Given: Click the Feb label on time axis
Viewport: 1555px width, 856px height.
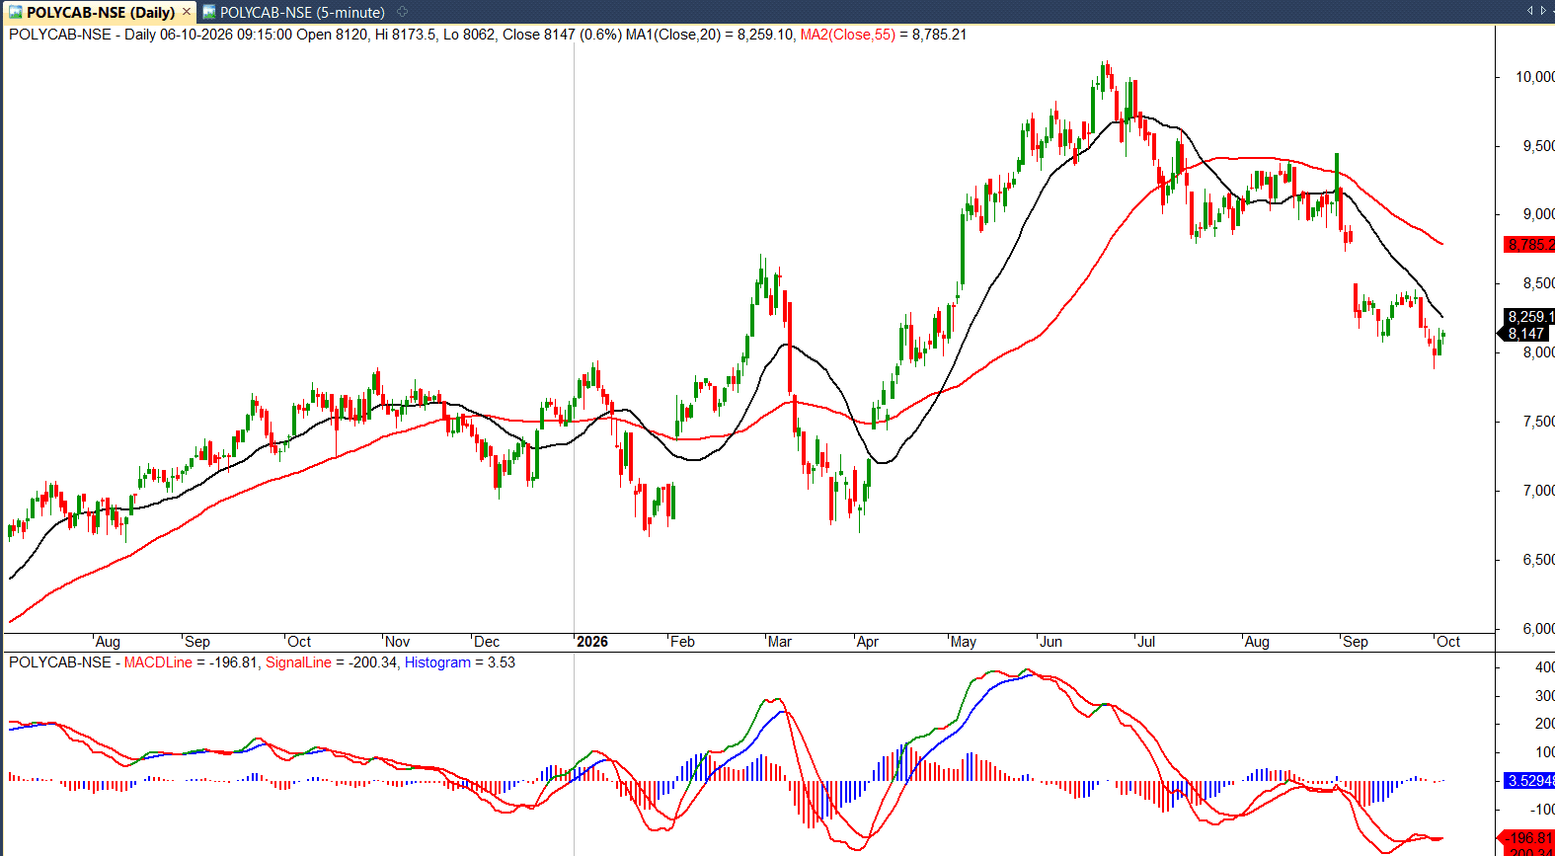Looking at the screenshot, I should 682,642.
